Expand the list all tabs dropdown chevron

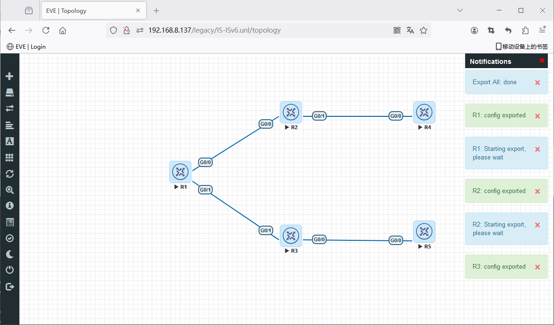[460, 10]
